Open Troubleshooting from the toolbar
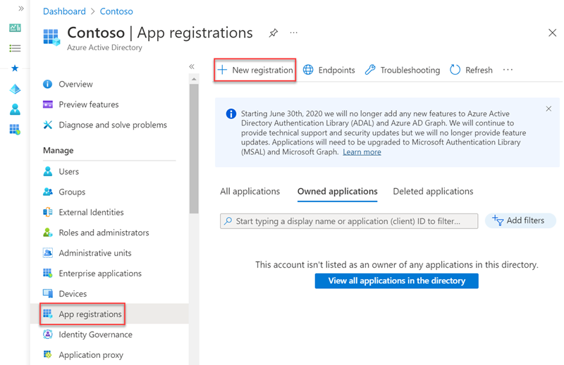The width and height of the screenshot is (564, 365). 402,70
